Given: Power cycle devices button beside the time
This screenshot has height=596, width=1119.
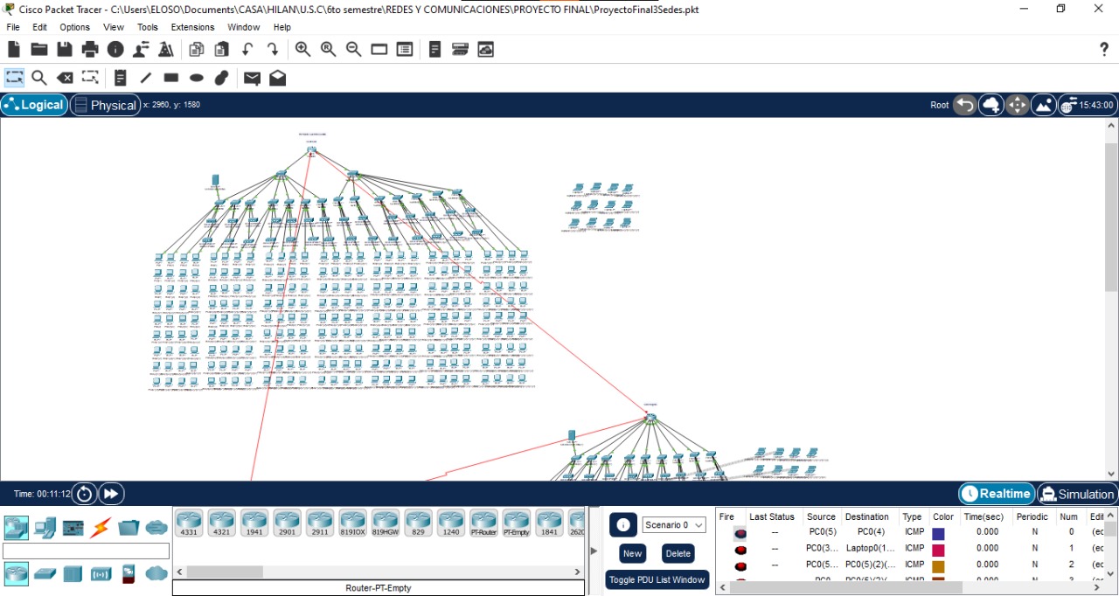Looking at the screenshot, I should [x=84, y=494].
